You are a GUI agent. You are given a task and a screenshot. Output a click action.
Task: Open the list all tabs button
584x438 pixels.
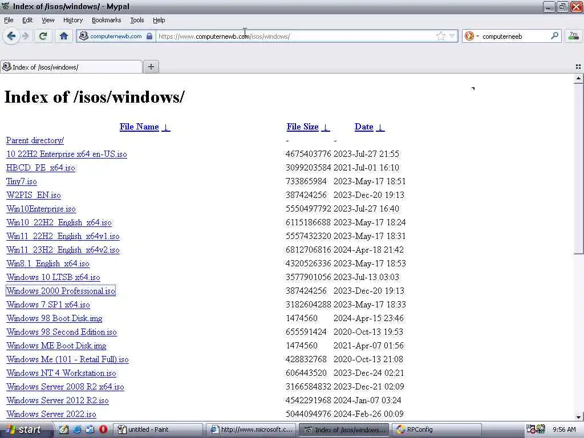[578, 67]
